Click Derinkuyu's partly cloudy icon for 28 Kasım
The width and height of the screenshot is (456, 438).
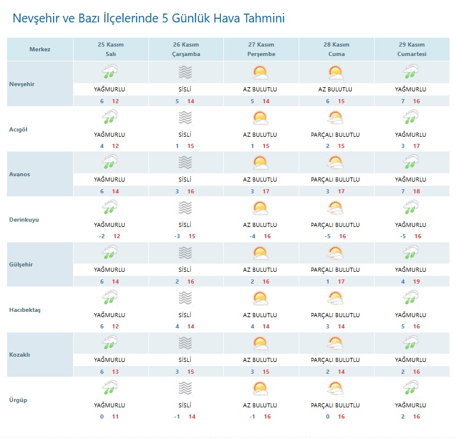336,208
